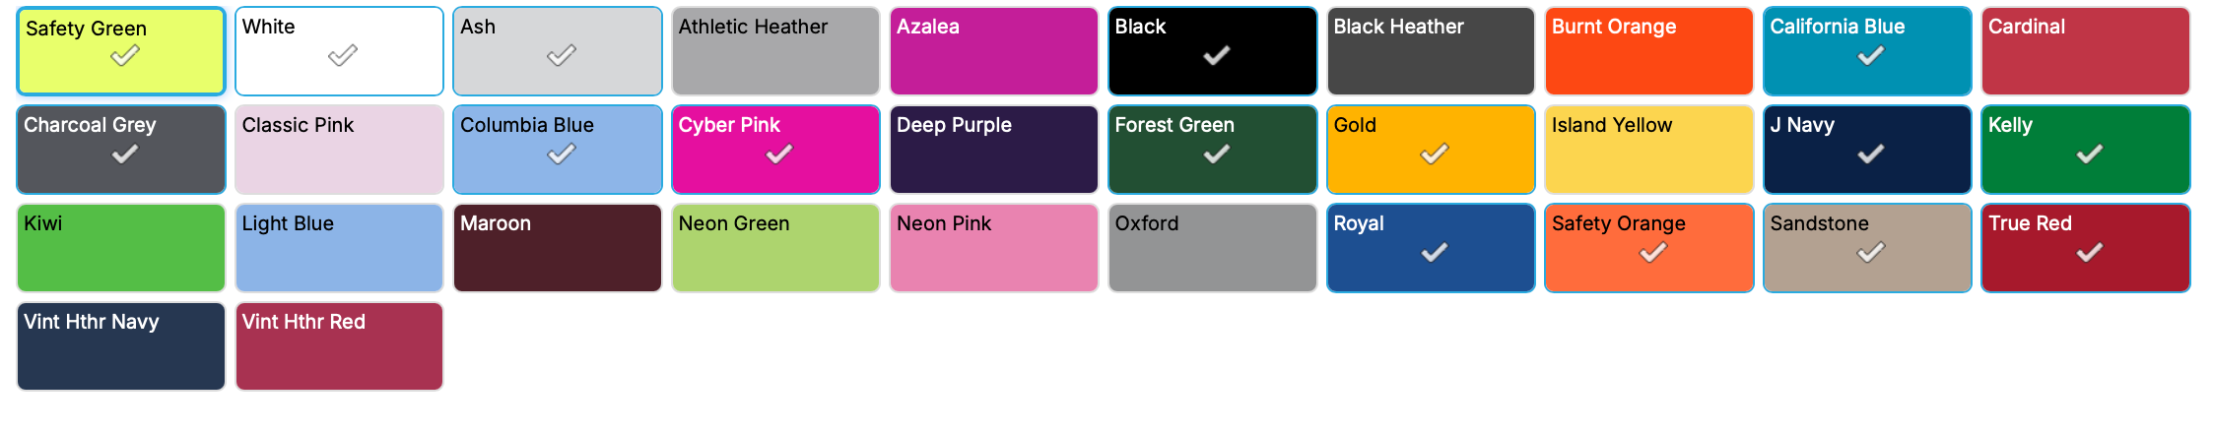Select the Deep Purple swatch
Viewport: 2213px width, 433px height.
point(993,150)
